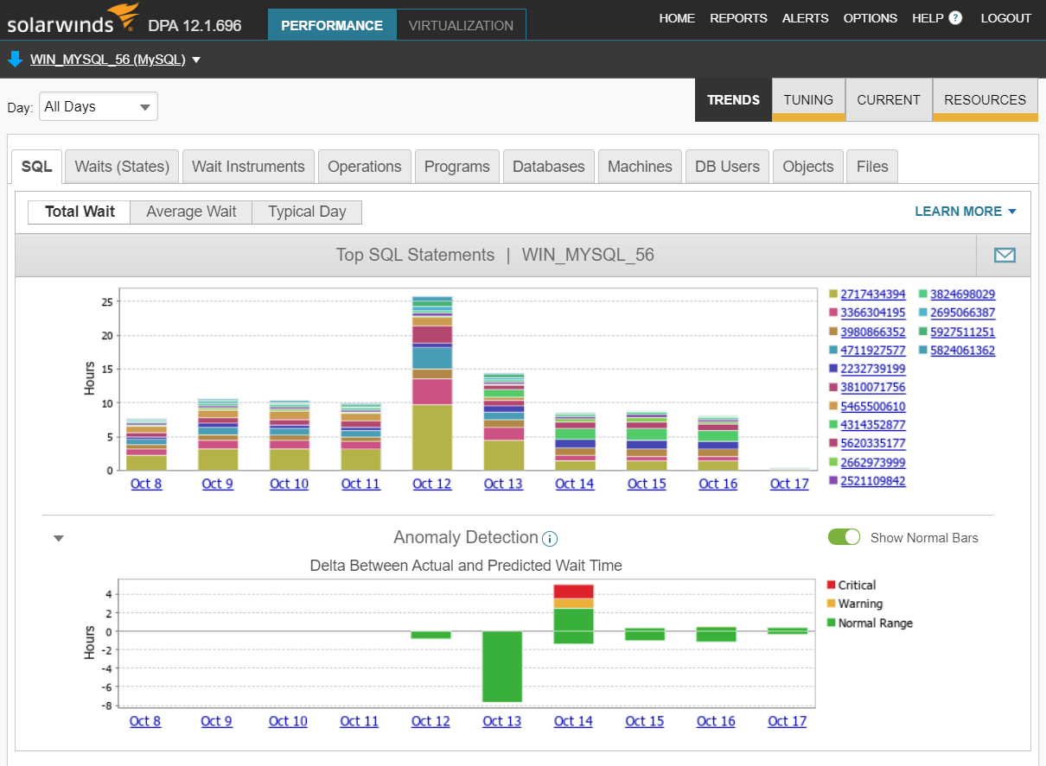Click SQL hash link 2662973999
The image size is (1046, 766).
coord(873,463)
